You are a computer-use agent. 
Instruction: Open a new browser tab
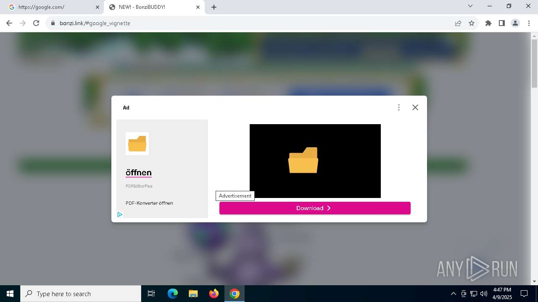pyautogui.click(x=214, y=7)
